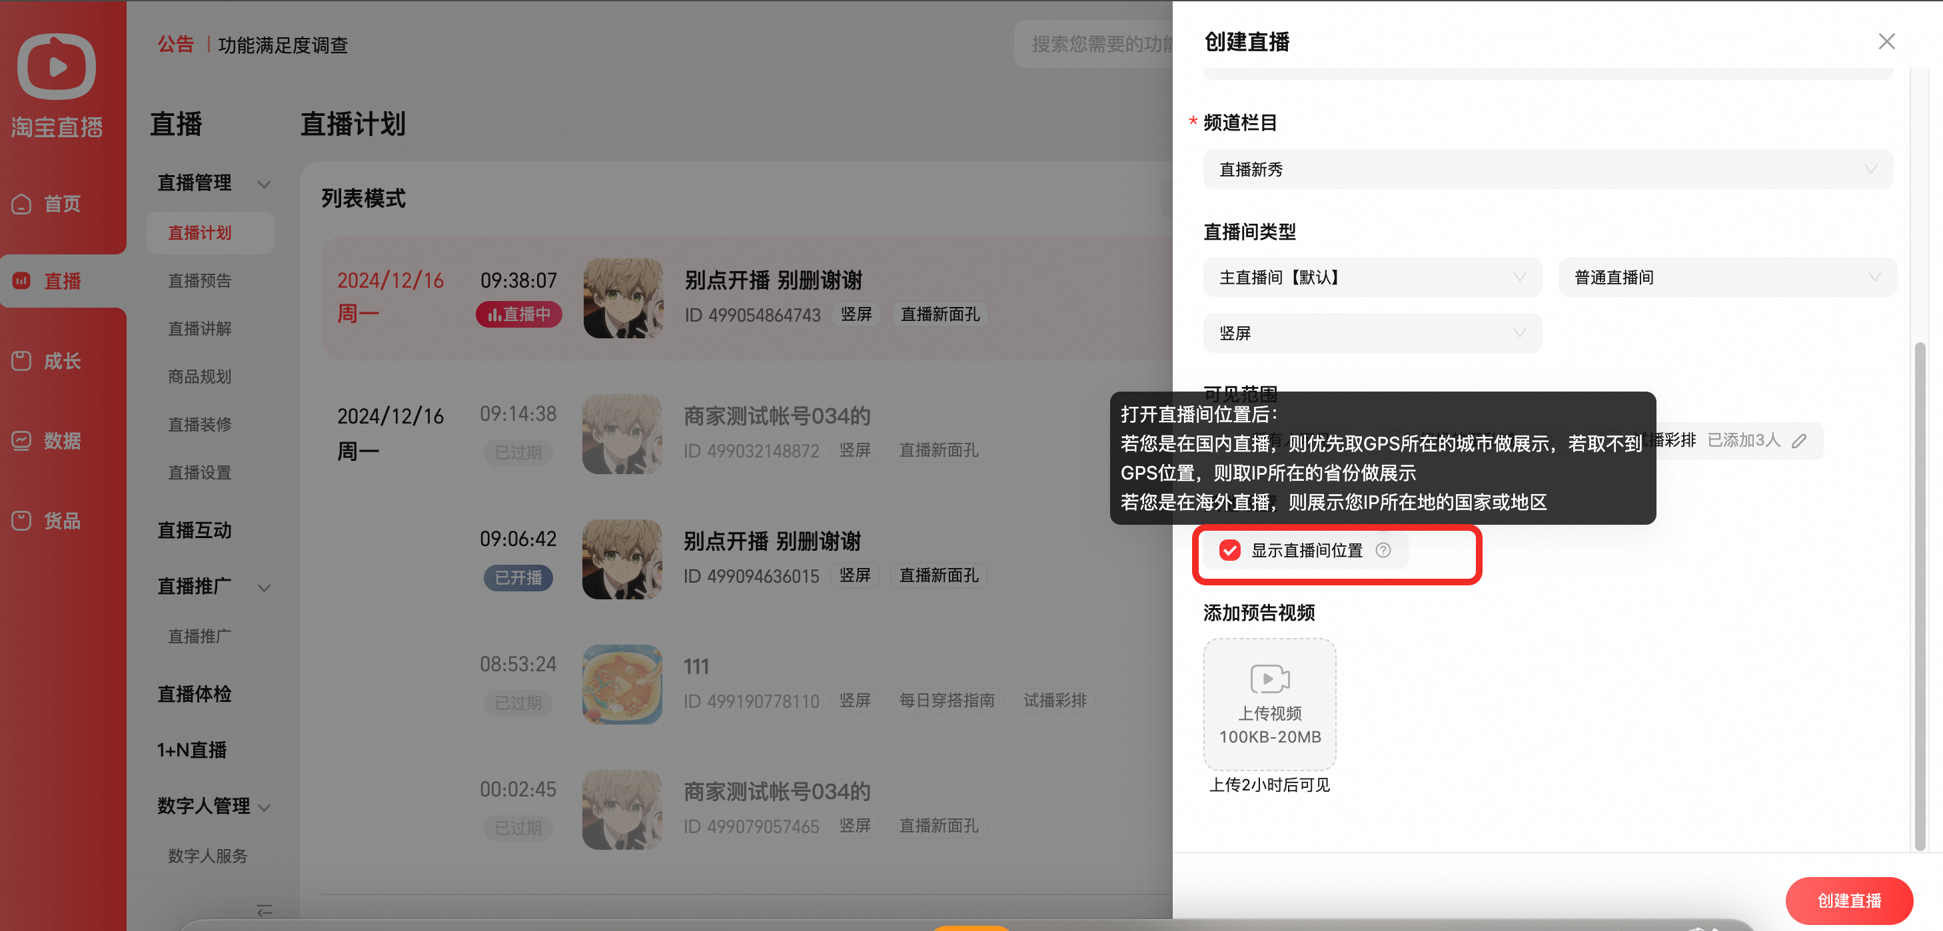This screenshot has width=1943, height=931.
Task: Collapse the 直播推广 menu section chevron
Action: click(264, 587)
